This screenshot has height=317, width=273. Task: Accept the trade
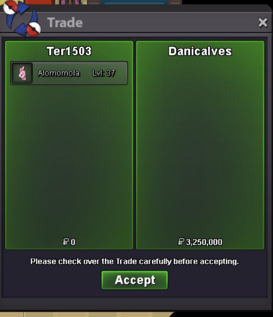pyautogui.click(x=135, y=280)
